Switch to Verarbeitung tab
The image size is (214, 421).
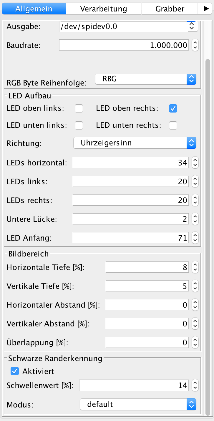pyautogui.click(x=104, y=9)
